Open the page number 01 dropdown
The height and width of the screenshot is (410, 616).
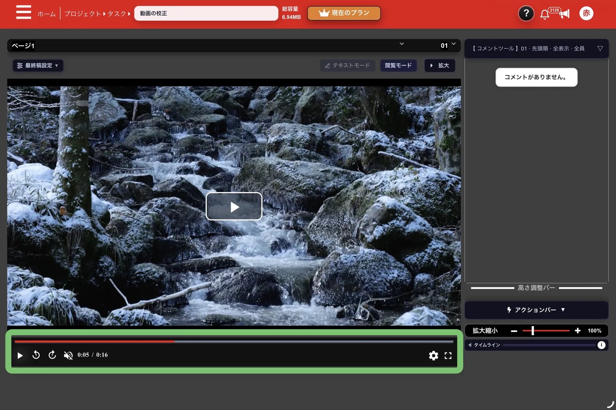(448, 45)
